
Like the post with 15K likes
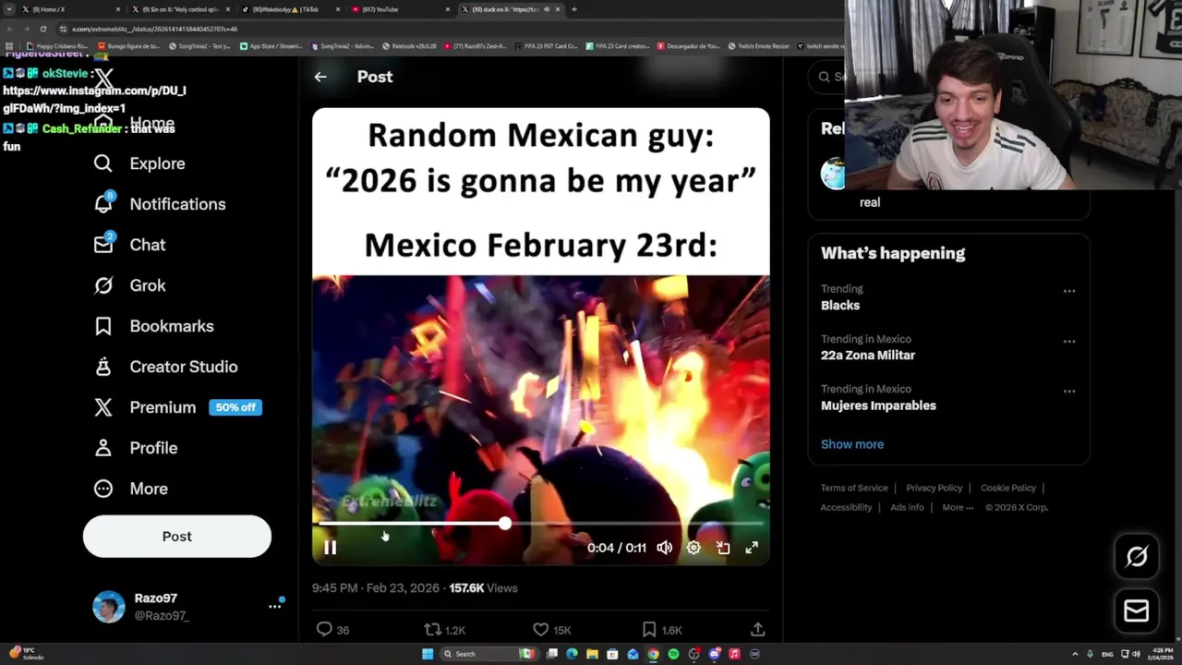click(x=551, y=630)
